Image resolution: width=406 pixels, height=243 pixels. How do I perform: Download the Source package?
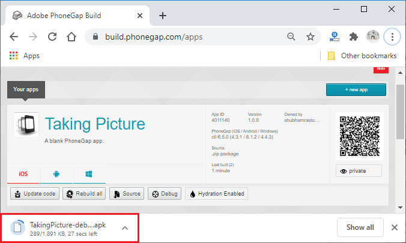click(x=127, y=194)
